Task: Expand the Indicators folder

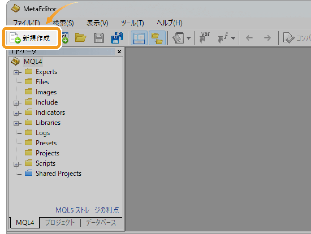Action: point(16,113)
